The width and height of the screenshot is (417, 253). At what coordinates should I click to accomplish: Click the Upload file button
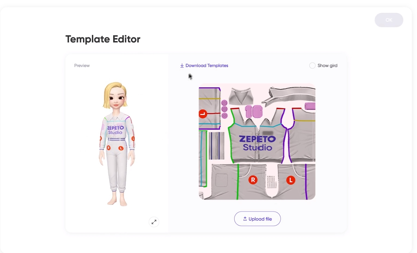coord(258,219)
